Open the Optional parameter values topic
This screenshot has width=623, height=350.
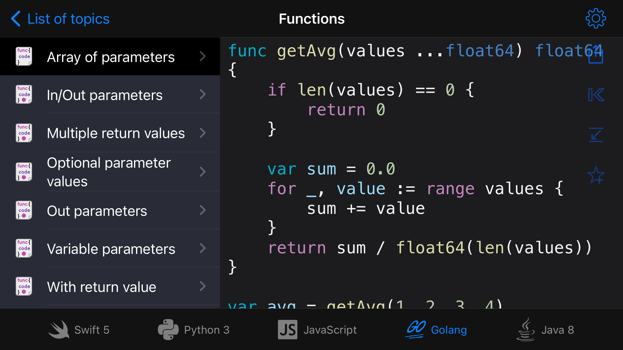click(x=109, y=172)
